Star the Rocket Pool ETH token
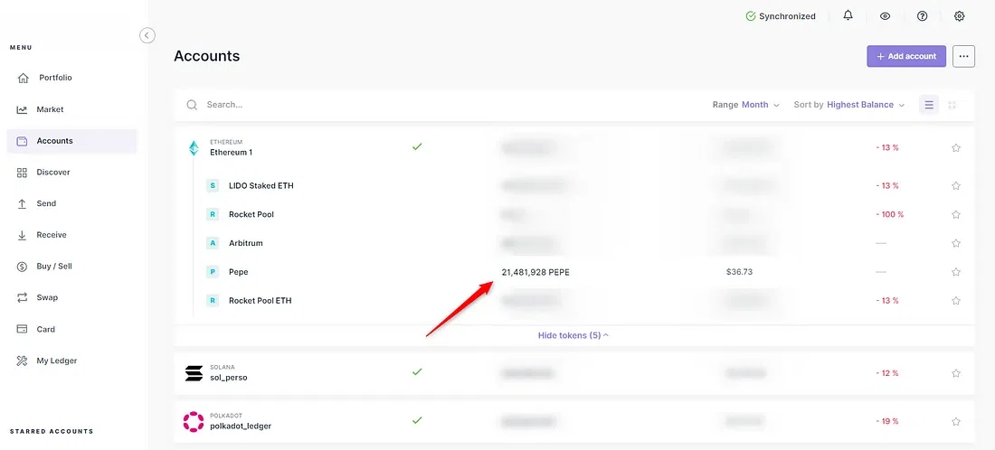Image resolution: width=995 pixels, height=450 pixels. [x=956, y=300]
